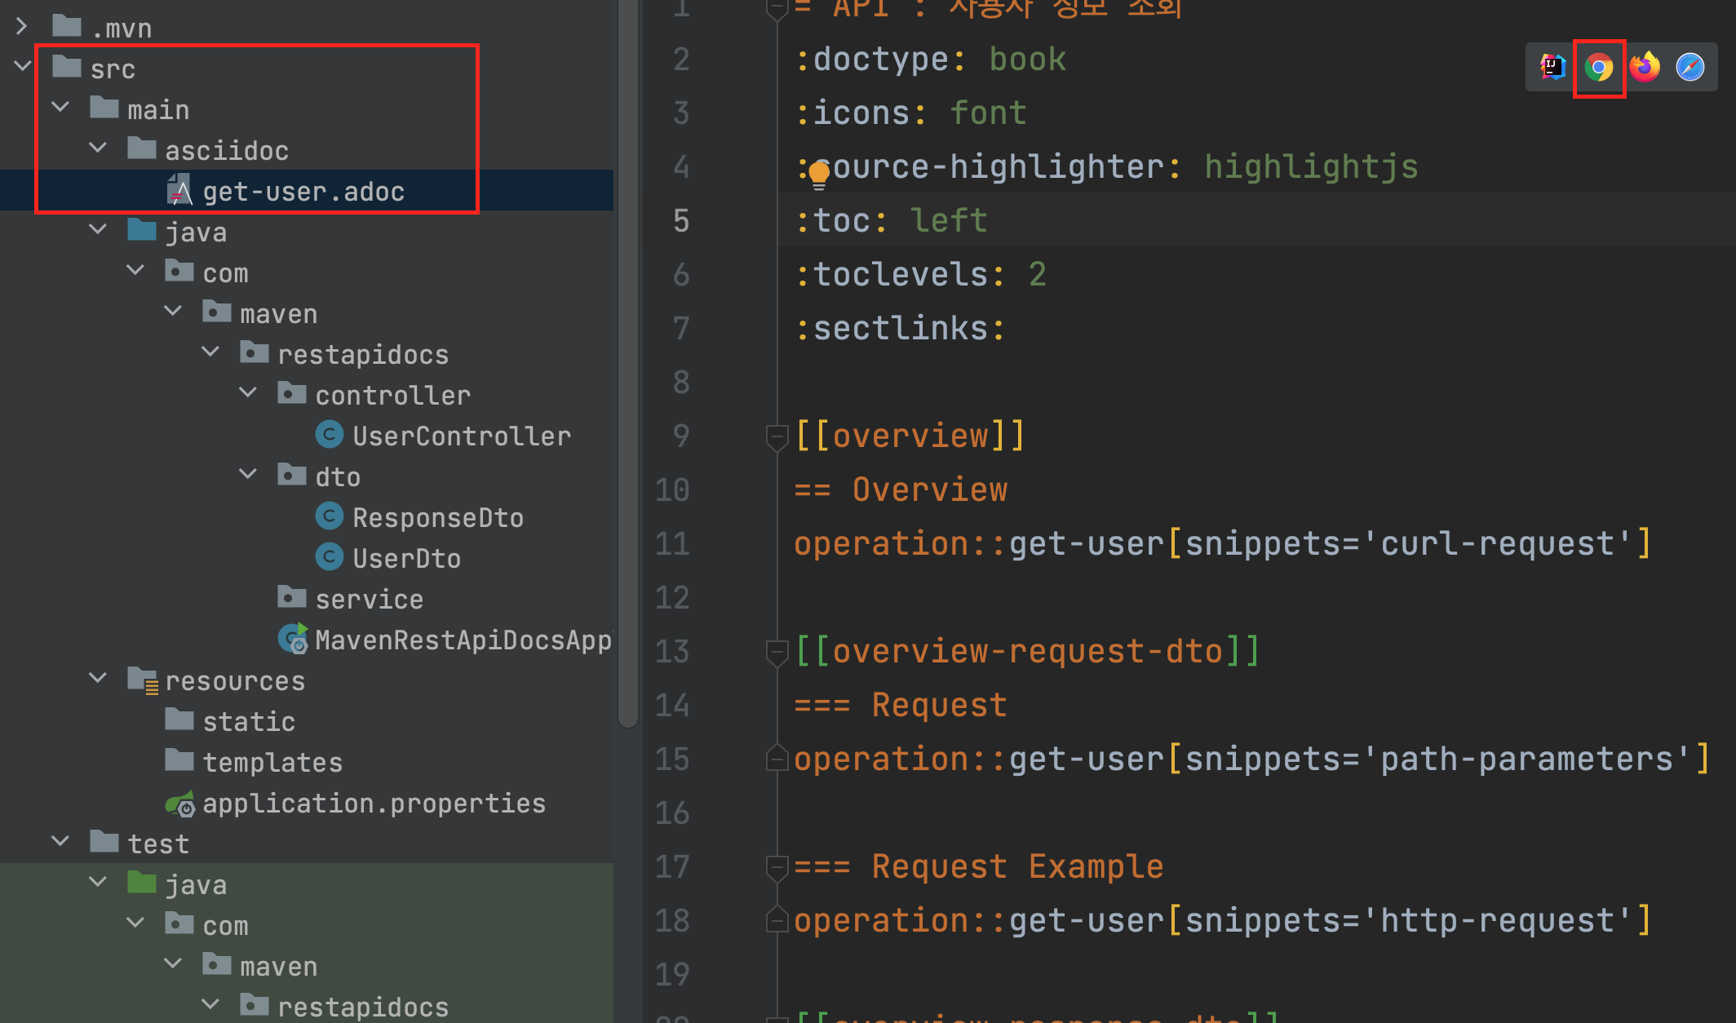The height and width of the screenshot is (1023, 1736).
Task: Open MavenRestApiDocsApp Spring Boot class
Action: tap(463, 640)
